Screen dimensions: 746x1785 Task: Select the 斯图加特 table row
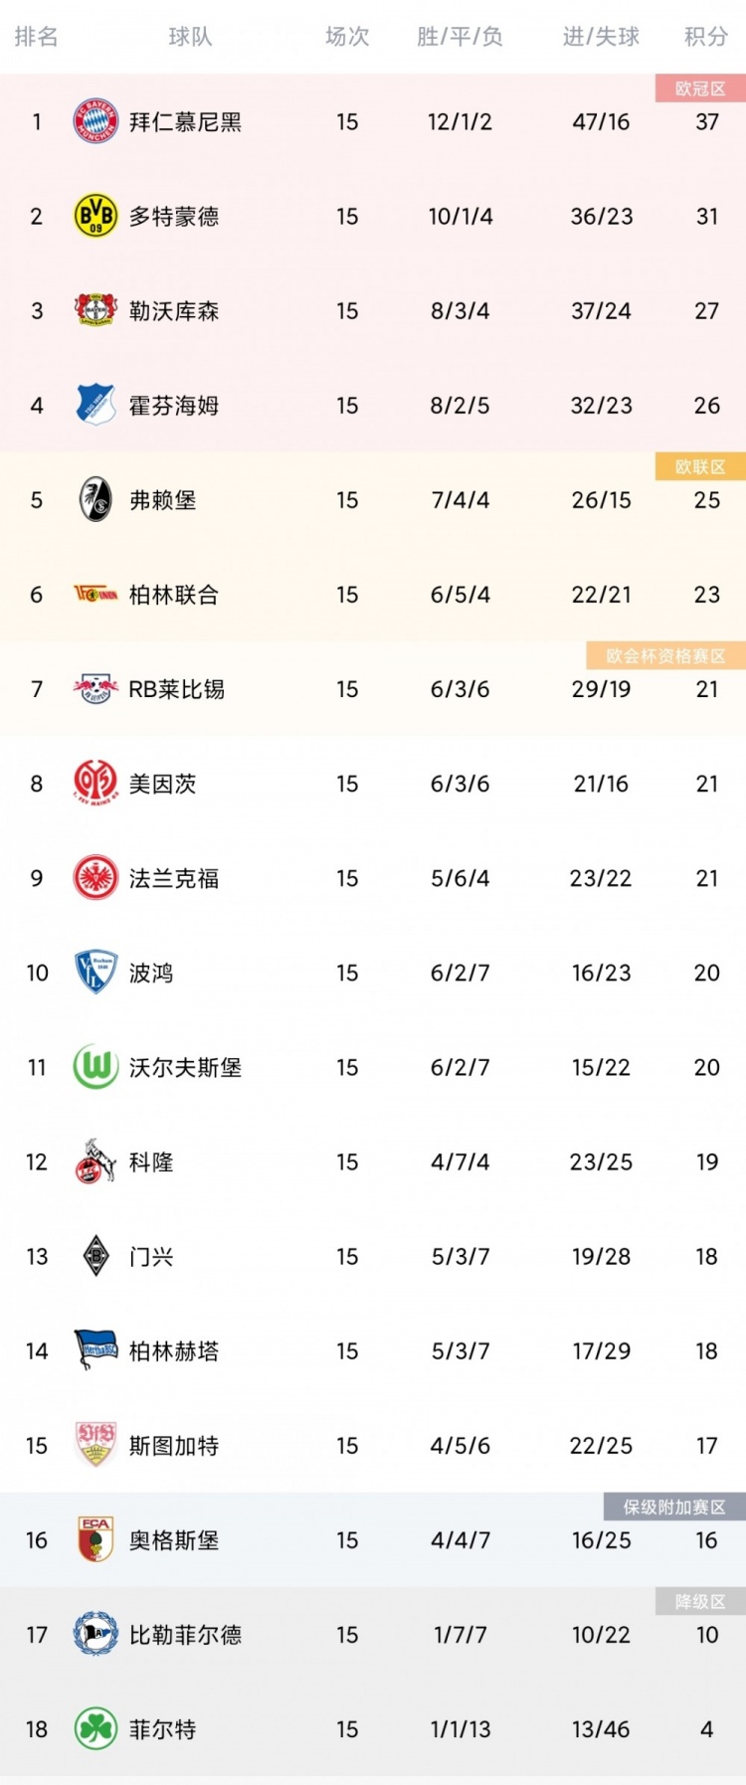373,1445
